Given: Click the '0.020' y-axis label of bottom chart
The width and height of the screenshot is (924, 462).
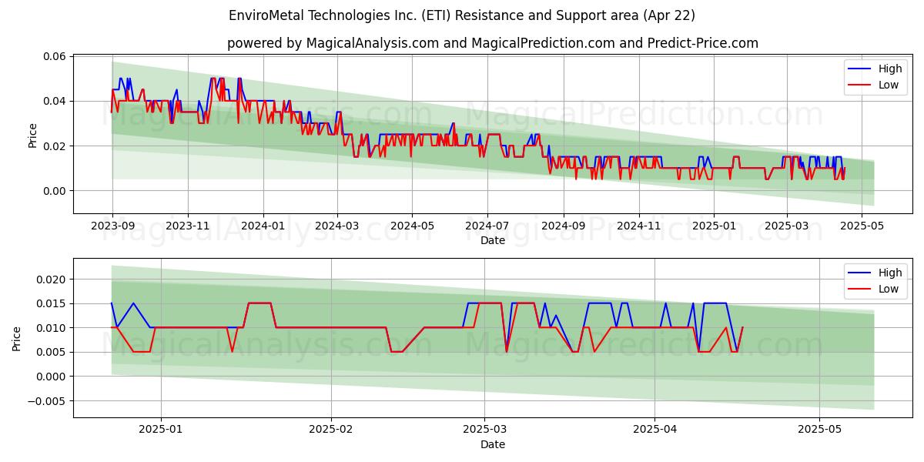Looking at the screenshot, I should [x=51, y=280].
